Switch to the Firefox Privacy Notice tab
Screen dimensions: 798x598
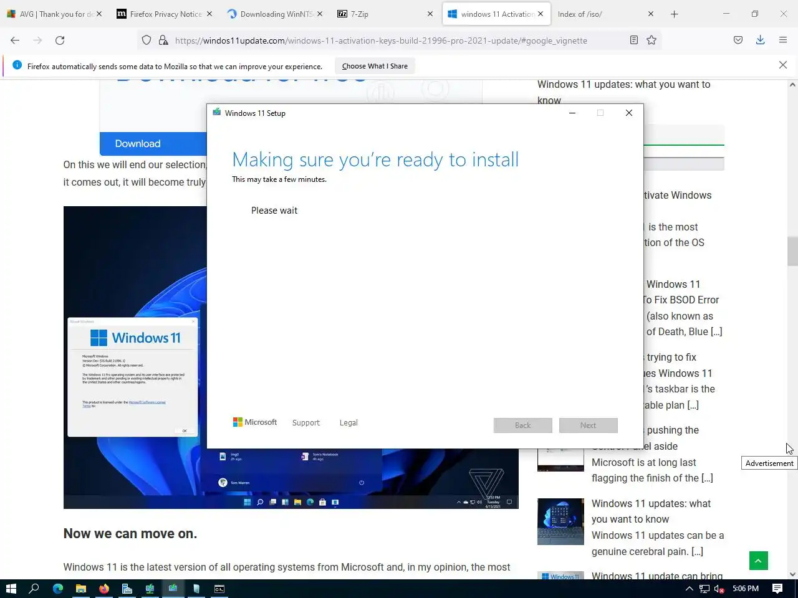[165, 14]
